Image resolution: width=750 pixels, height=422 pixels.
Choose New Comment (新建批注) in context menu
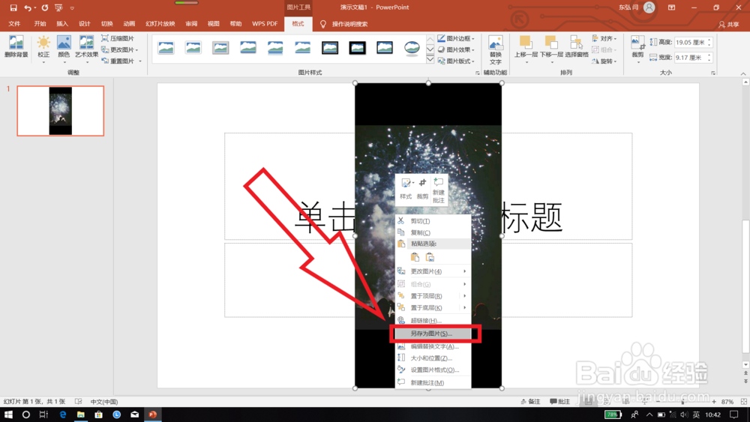(x=433, y=383)
